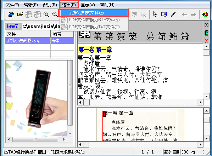Click the red-framed scanned text region
This screenshot has height=156, width=212.
[x=140, y=126]
